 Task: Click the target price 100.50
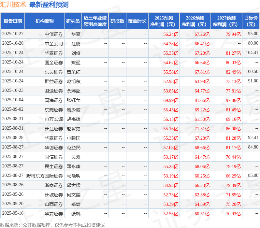(252, 71)
